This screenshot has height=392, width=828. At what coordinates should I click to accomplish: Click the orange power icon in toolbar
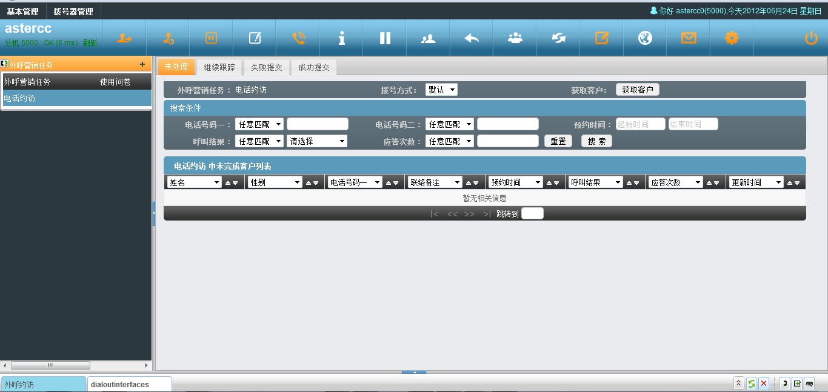pyautogui.click(x=811, y=38)
